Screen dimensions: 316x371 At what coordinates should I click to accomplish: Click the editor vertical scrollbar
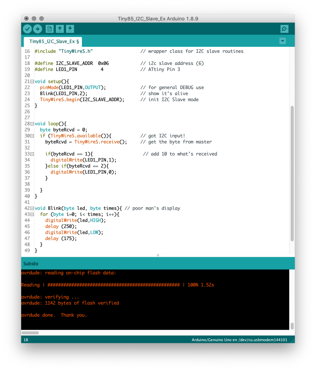click(292, 174)
